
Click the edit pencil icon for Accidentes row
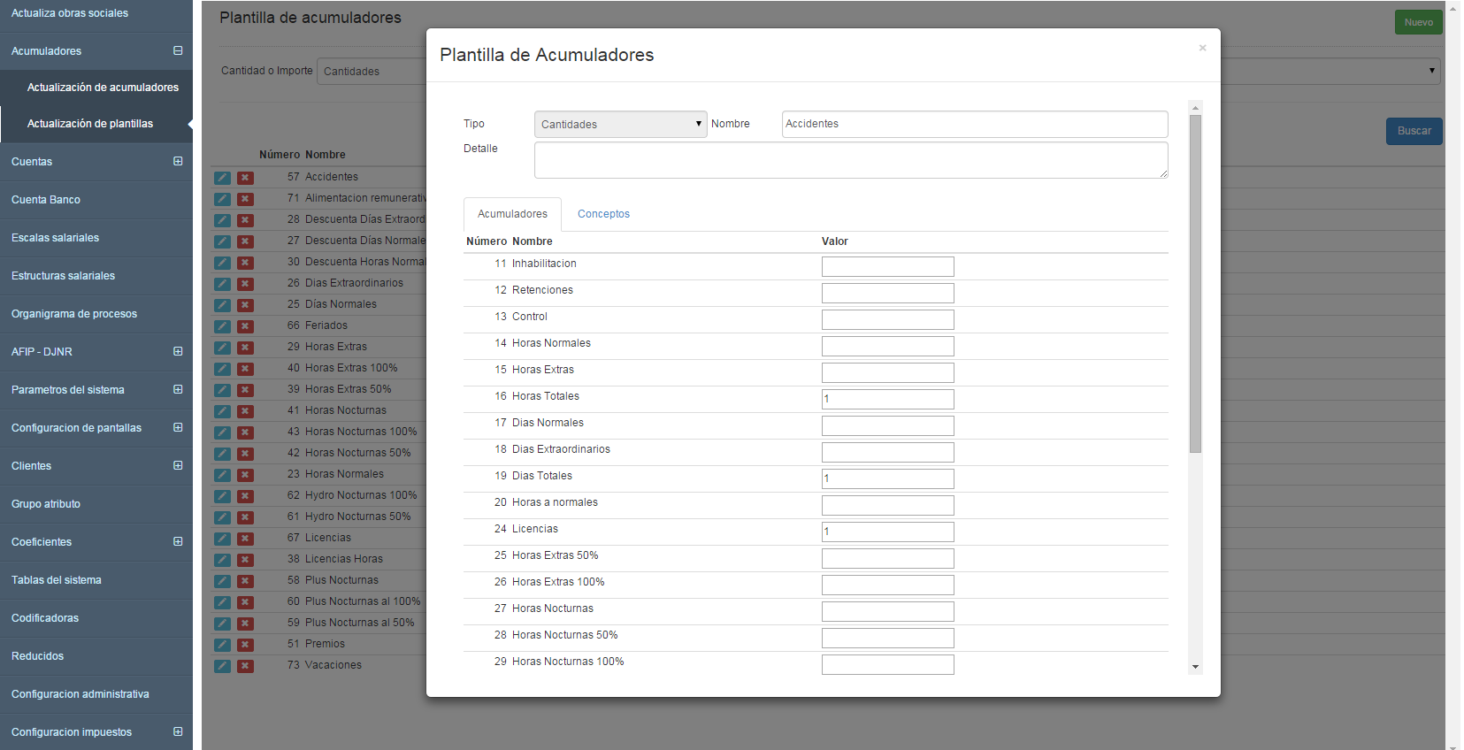(x=222, y=178)
